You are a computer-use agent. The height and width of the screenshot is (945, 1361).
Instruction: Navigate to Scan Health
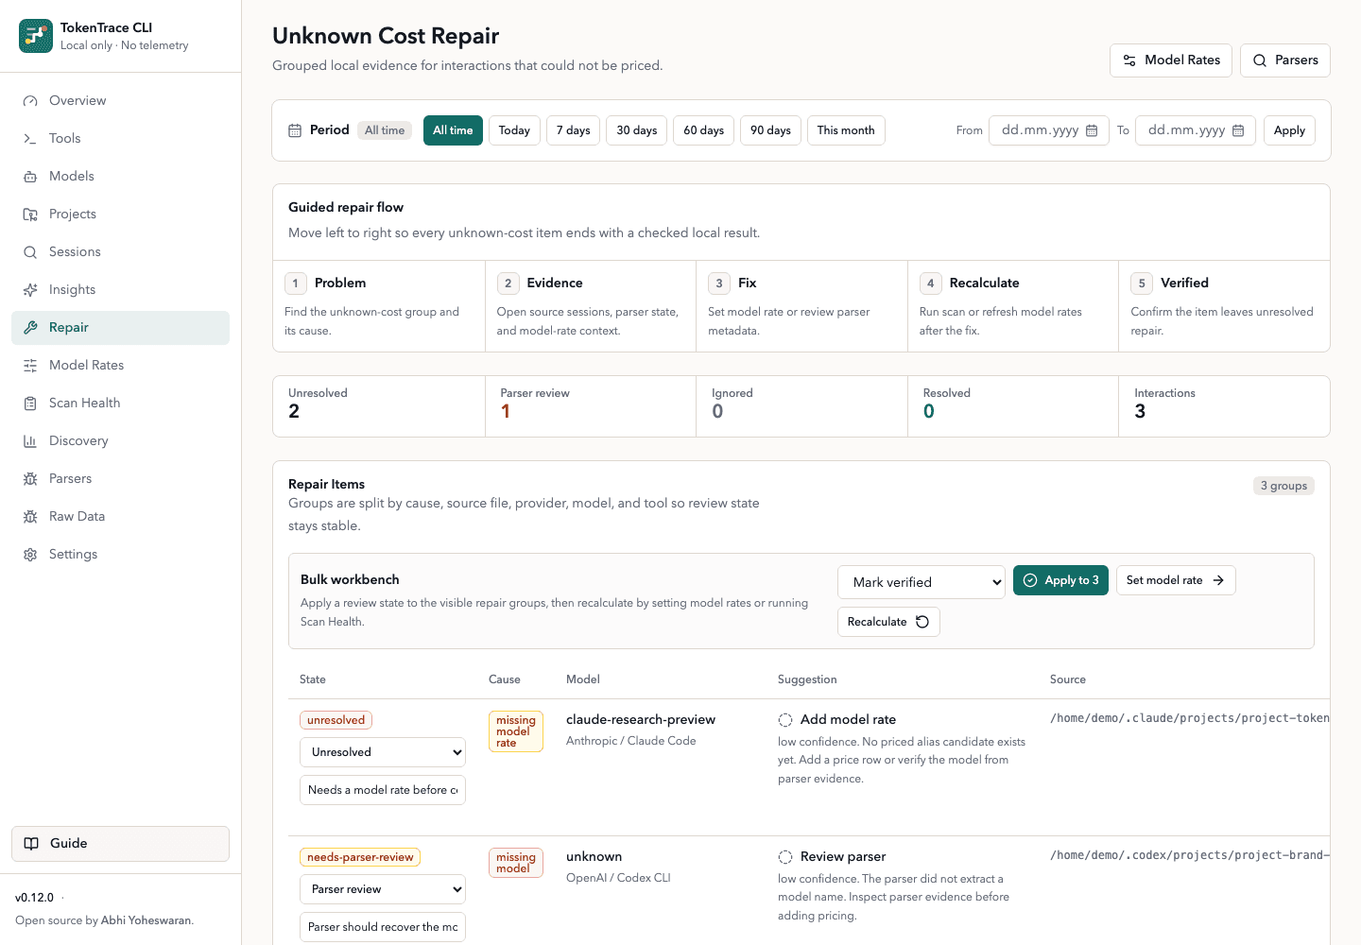[x=120, y=404]
